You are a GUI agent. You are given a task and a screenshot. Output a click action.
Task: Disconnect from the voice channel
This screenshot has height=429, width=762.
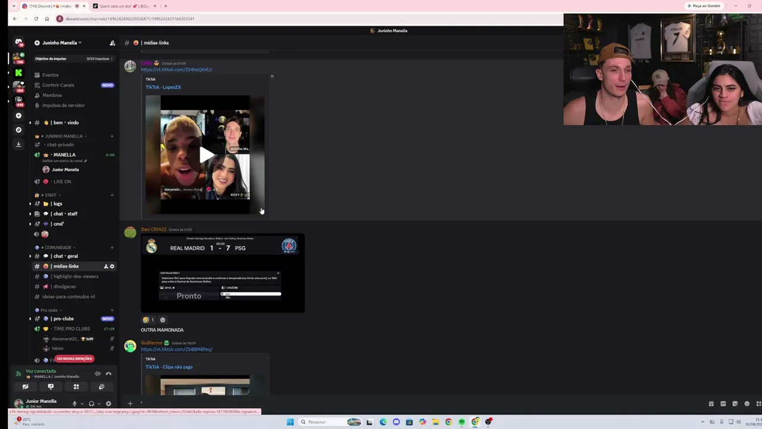point(108,374)
